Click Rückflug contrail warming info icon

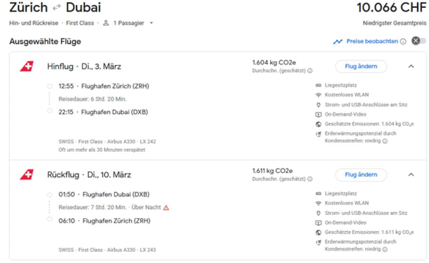point(385,250)
